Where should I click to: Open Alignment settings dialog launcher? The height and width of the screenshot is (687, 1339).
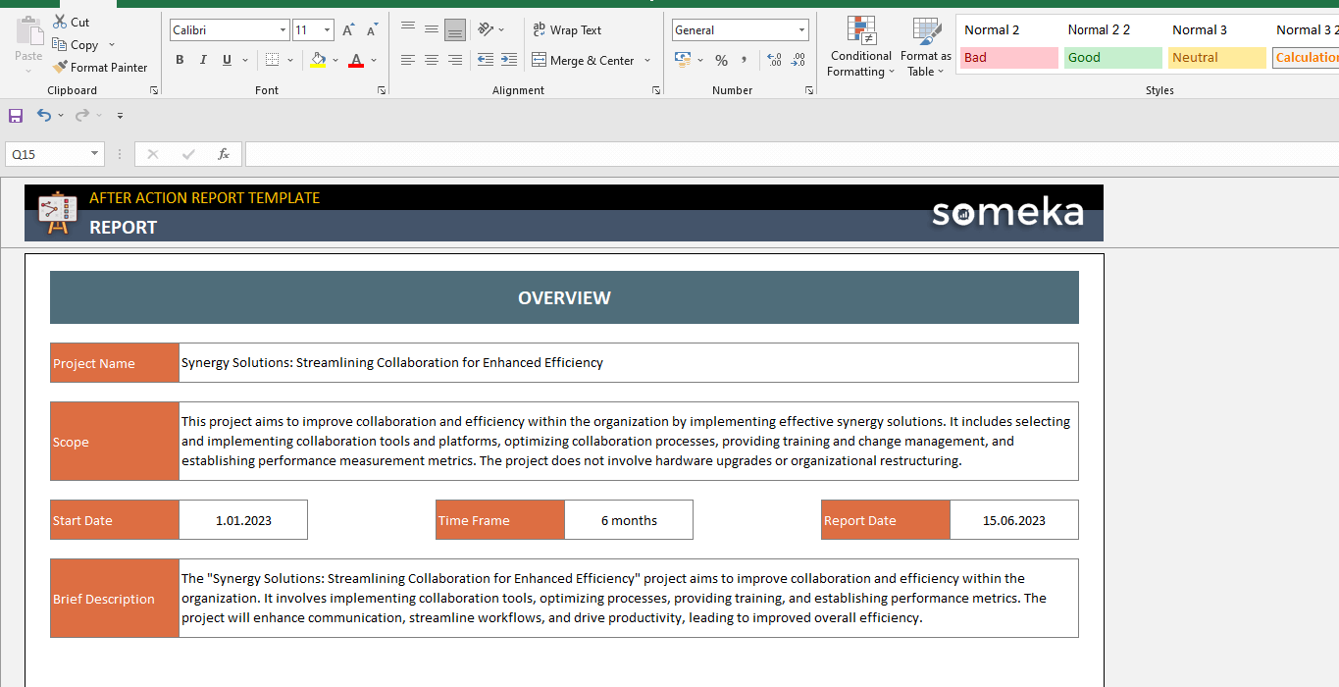coord(656,90)
